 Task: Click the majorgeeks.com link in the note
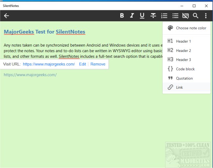tap(30, 75)
